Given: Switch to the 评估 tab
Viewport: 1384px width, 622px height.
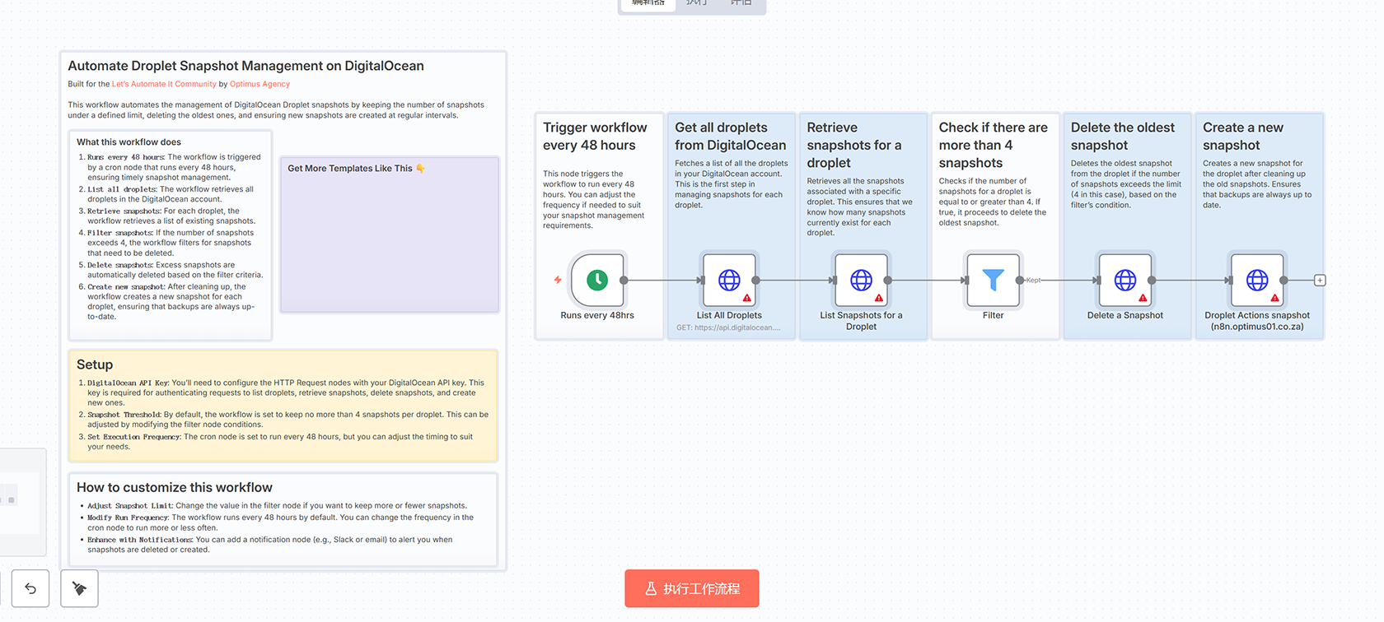Looking at the screenshot, I should [x=741, y=3].
